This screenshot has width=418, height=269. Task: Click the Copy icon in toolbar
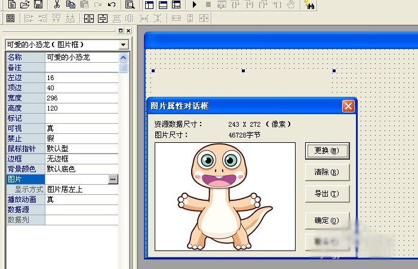click(x=70, y=5)
